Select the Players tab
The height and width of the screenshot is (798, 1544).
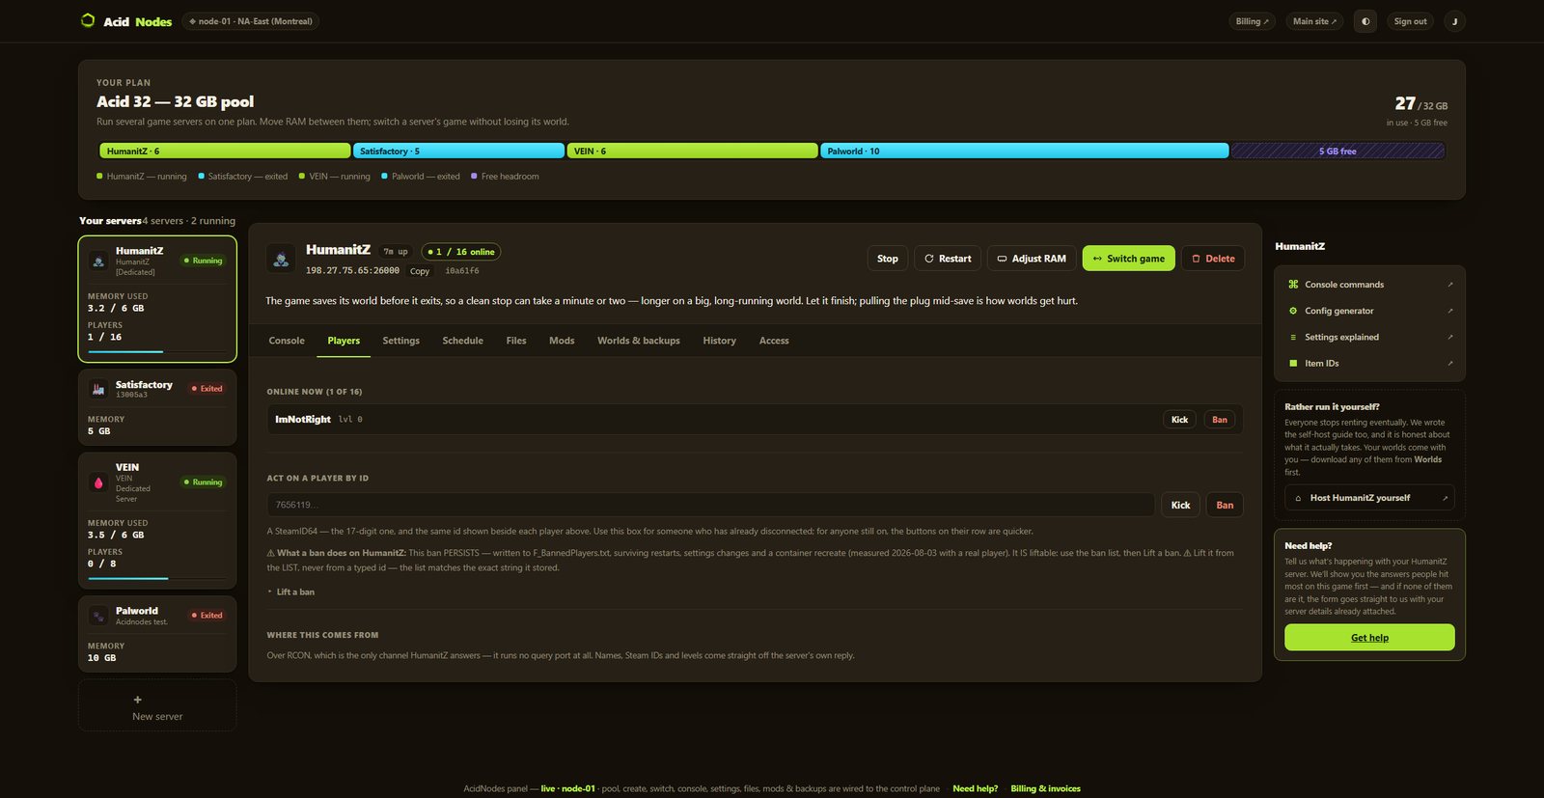tap(344, 341)
